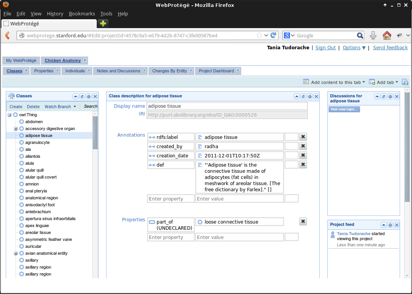
Task: Click the Display name input field
Action: pos(227,106)
